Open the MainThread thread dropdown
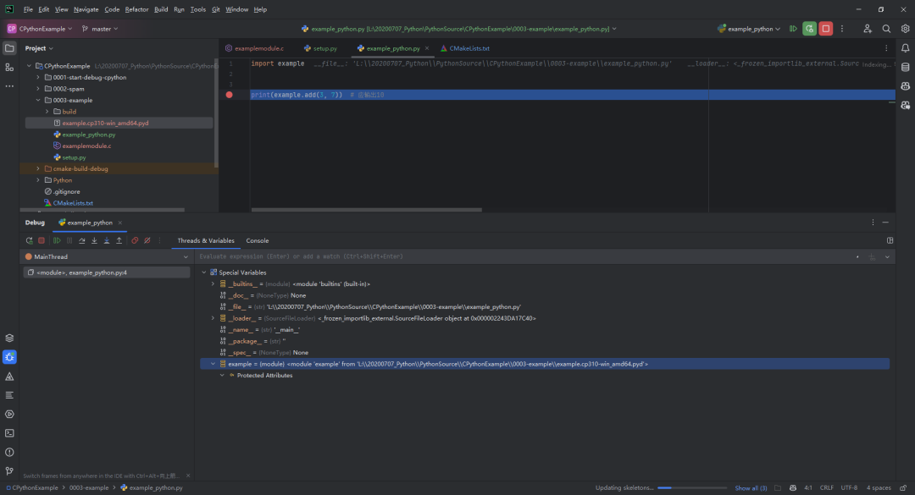This screenshot has height=495, width=915. pyautogui.click(x=107, y=256)
